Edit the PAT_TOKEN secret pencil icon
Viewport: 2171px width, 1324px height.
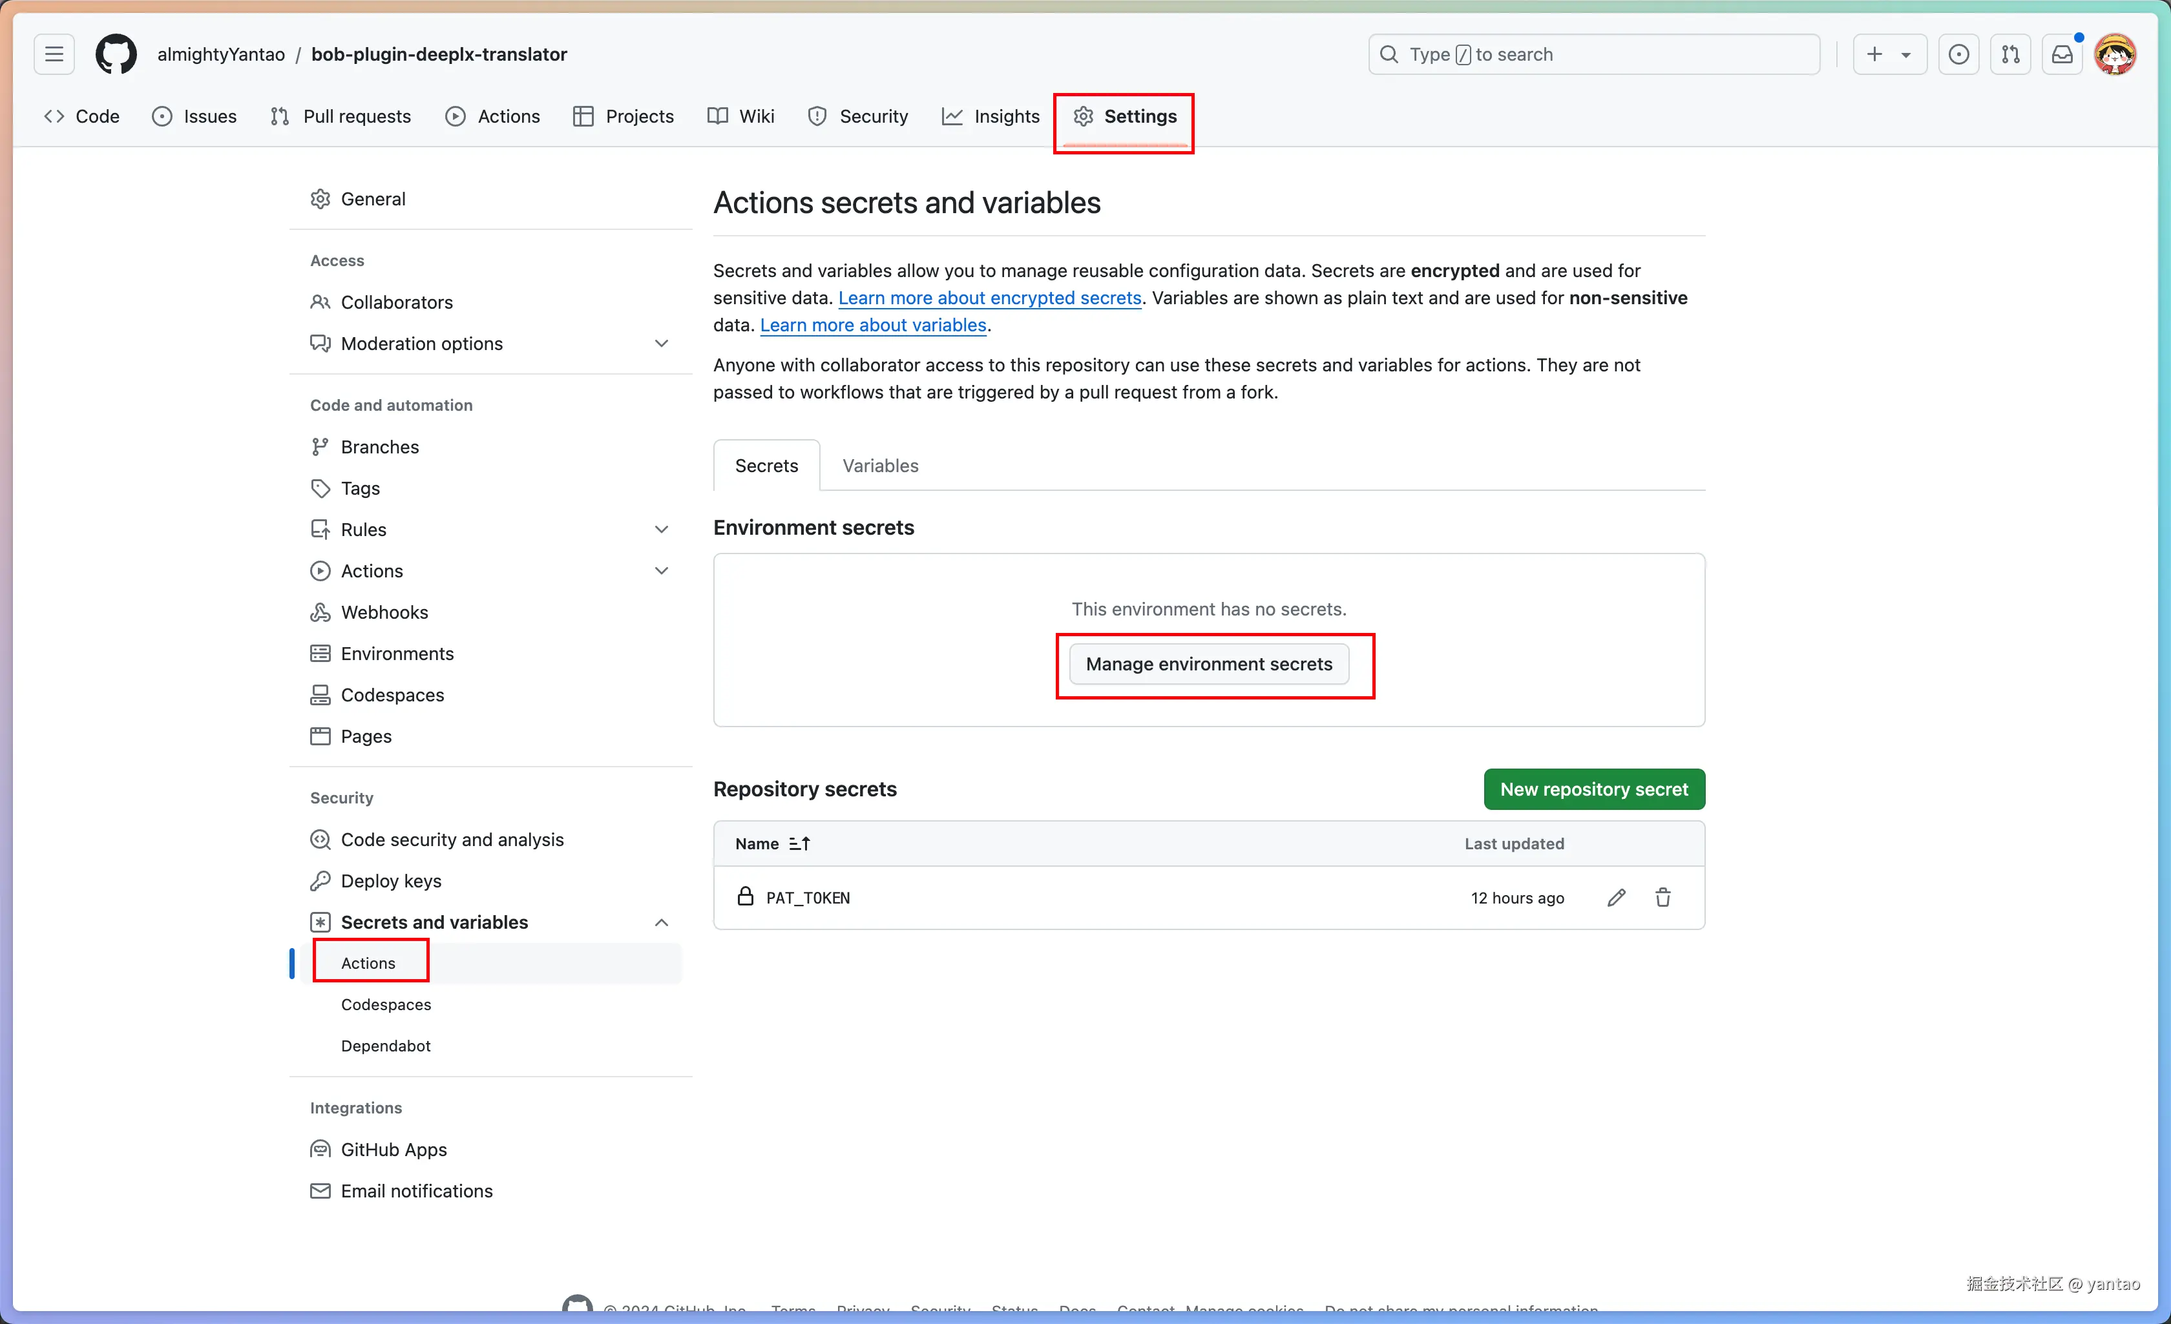[1616, 898]
